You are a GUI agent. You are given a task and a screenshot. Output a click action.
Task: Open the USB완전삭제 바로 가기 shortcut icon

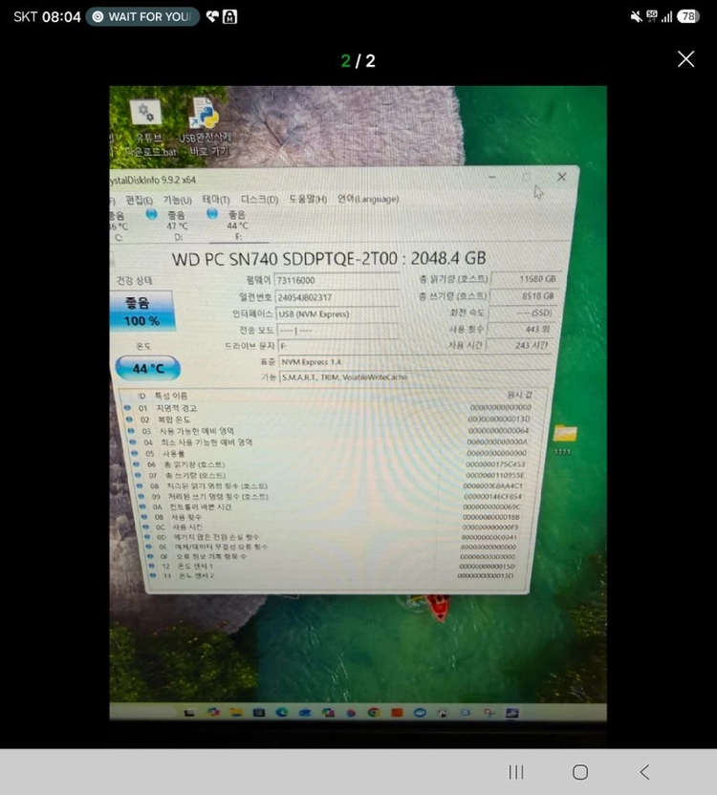[206, 126]
